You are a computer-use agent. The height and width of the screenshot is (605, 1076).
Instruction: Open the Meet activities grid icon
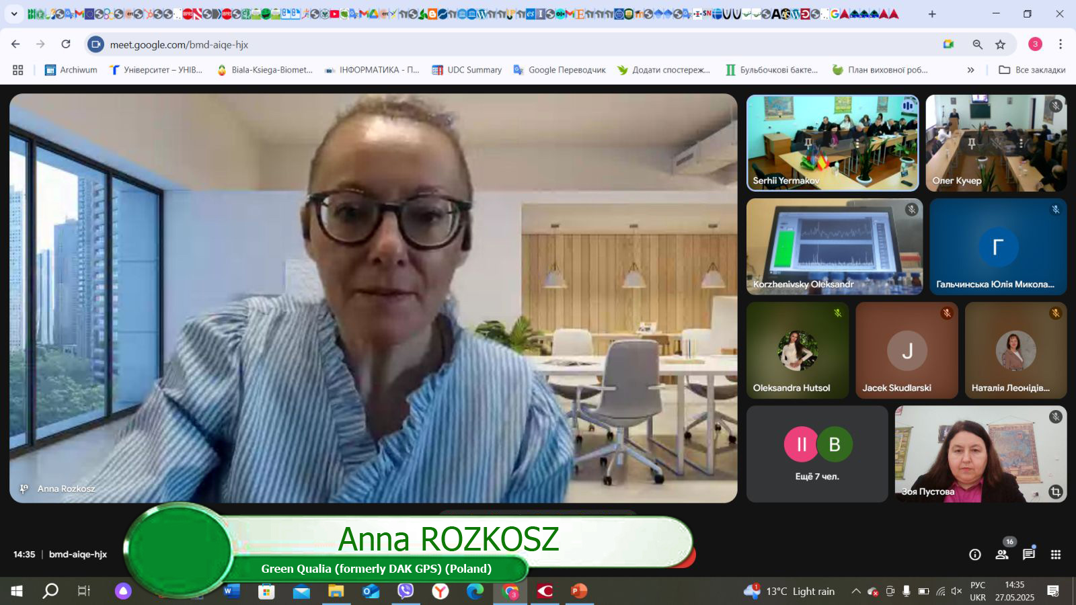point(1056,555)
